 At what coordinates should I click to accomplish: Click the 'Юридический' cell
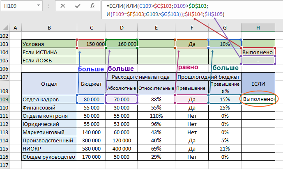[49, 124]
